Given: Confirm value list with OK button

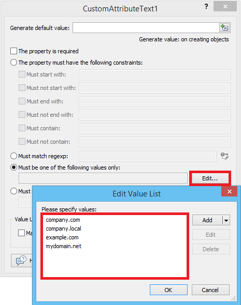Looking at the screenshot, I should point(168,290).
